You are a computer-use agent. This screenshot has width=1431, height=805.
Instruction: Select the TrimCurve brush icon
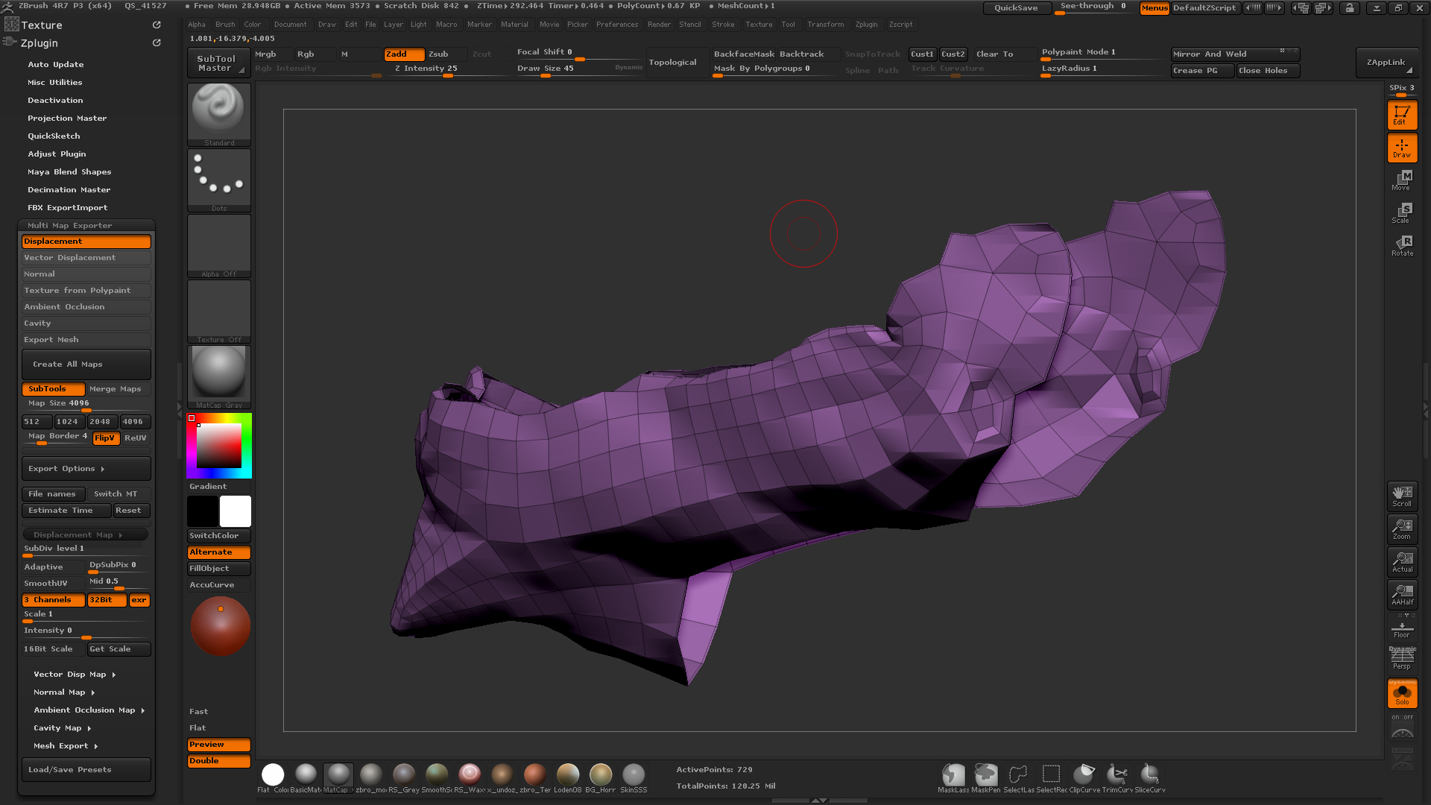pyautogui.click(x=1117, y=778)
